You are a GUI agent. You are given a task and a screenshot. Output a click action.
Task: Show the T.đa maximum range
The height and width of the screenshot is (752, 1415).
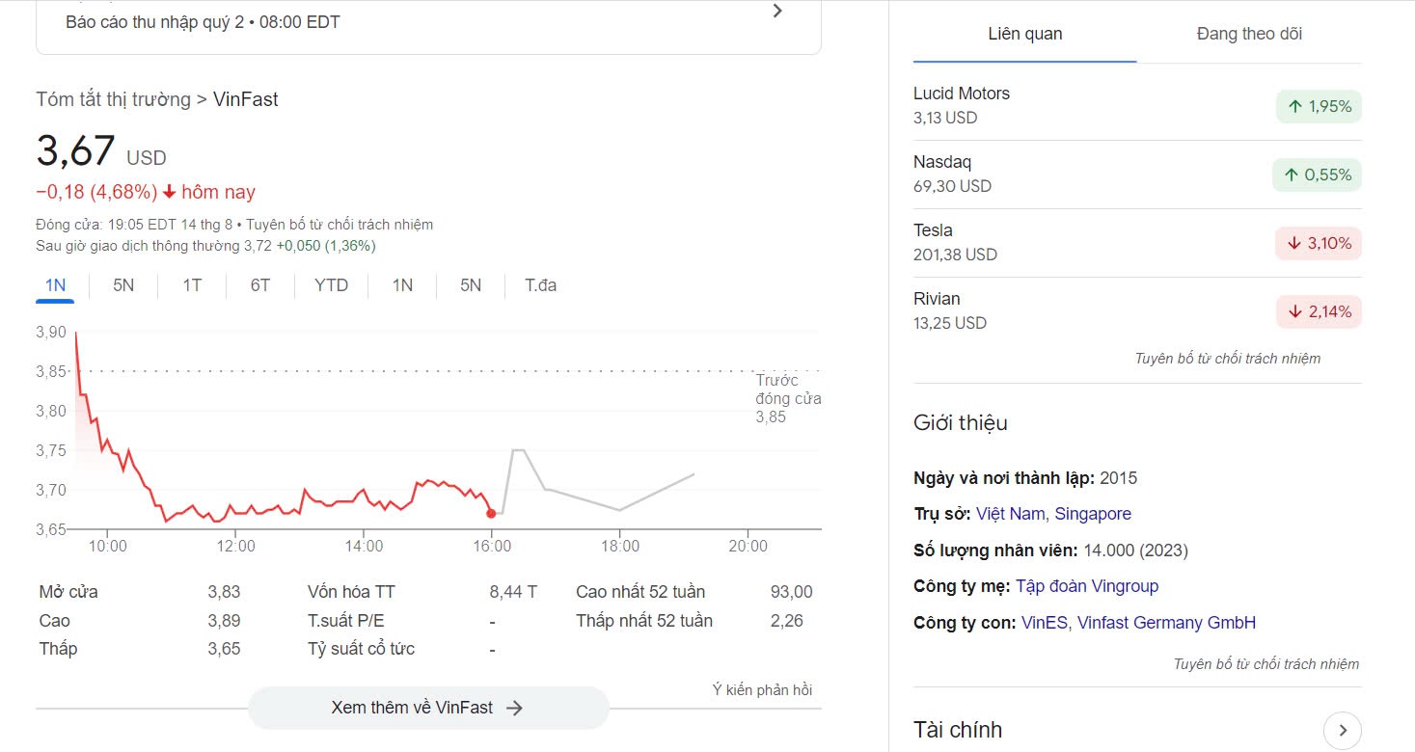click(x=540, y=285)
